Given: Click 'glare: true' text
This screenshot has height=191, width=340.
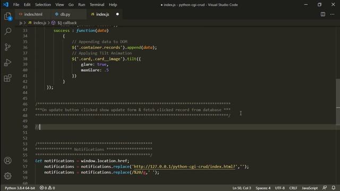Looking at the screenshot, I should 95,65.
